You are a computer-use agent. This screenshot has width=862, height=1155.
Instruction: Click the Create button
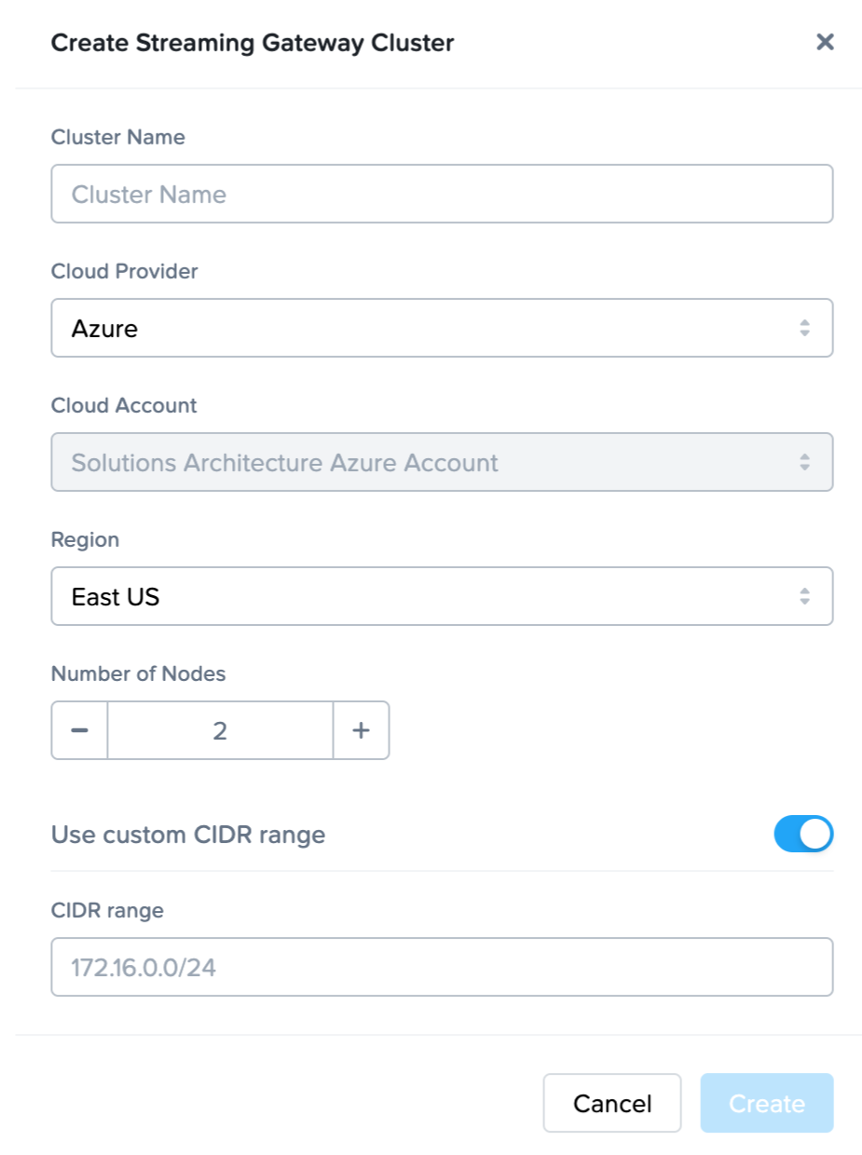click(766, 1104)
